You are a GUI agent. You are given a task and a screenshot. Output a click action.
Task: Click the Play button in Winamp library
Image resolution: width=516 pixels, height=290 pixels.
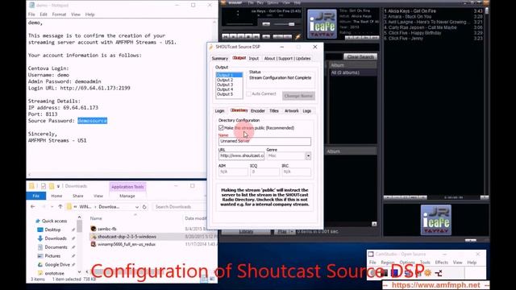coord(282,231)
